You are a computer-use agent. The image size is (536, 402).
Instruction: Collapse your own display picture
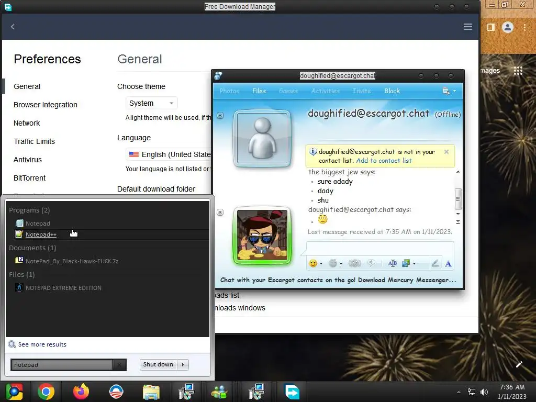[x=220, y=213]
